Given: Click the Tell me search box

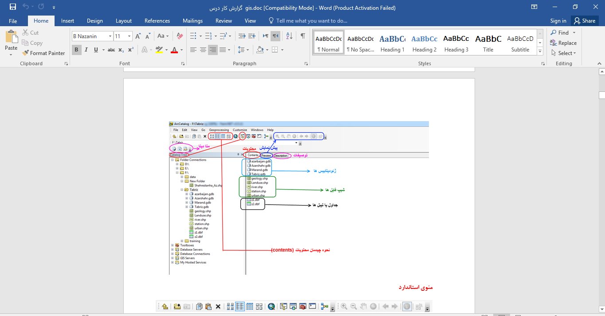Looking at the screenshot, I should [311, 21].
